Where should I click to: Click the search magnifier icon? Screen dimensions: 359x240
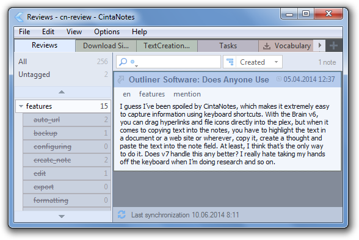pyautogui.click(x=123, y=62)
